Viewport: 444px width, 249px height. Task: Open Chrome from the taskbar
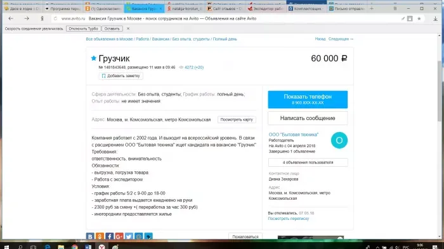(x=74, y=246)
